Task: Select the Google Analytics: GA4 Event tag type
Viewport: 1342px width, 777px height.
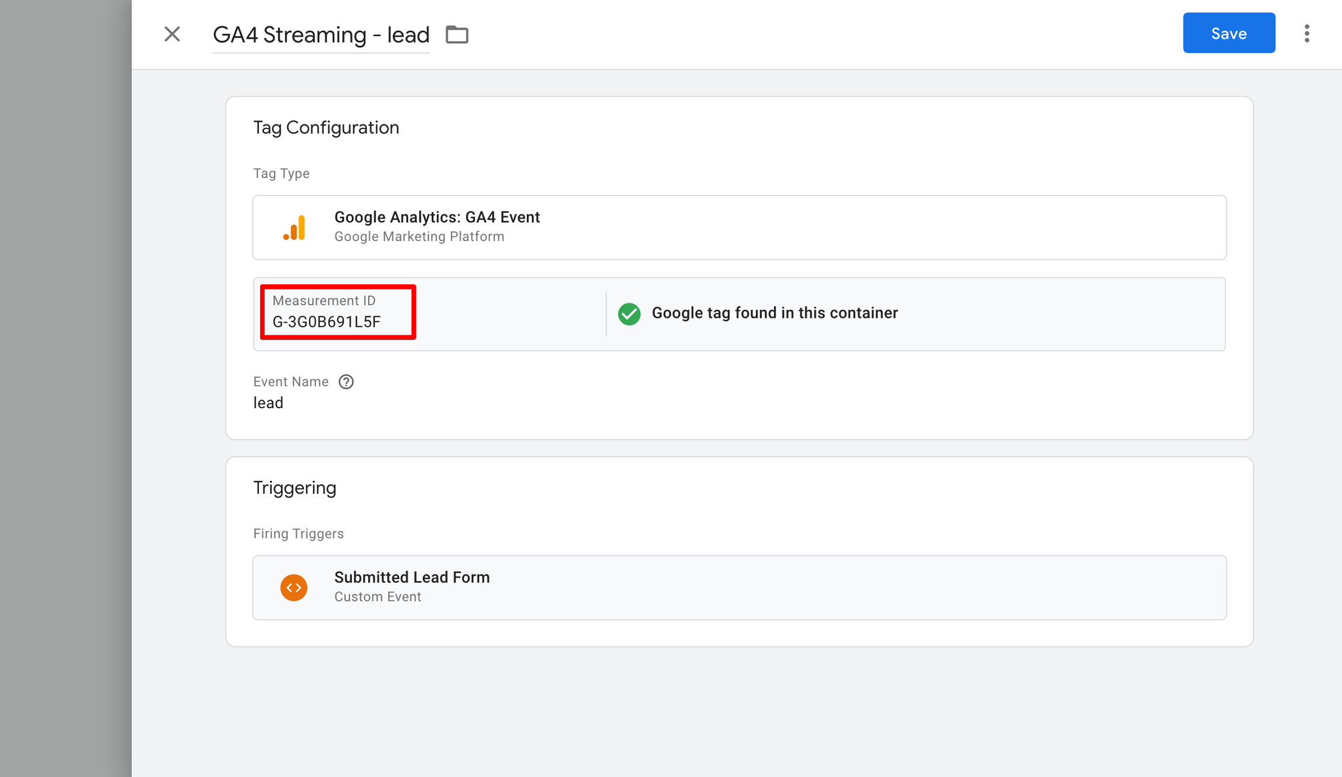Action: pyautogui.click(x=739, y=227)
